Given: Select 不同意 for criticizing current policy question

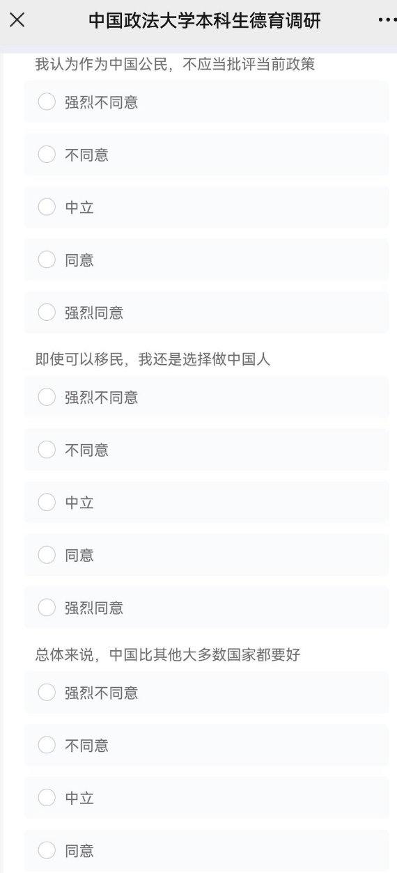Looking at the screenshot, I should point(206,155).
